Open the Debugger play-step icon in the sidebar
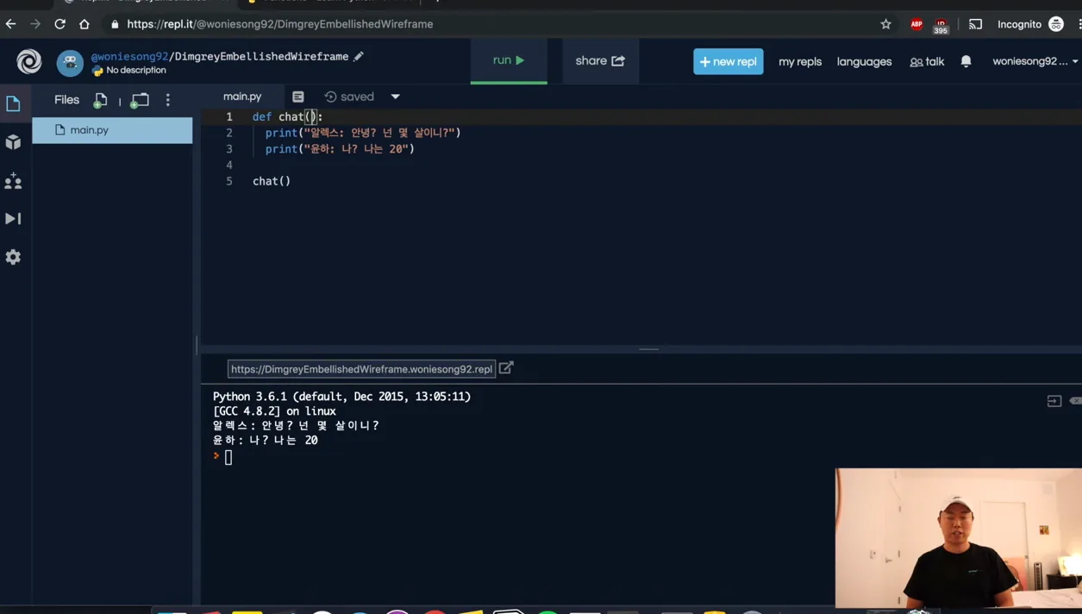The image size is (1082, 614). click(x=13, y=218)
